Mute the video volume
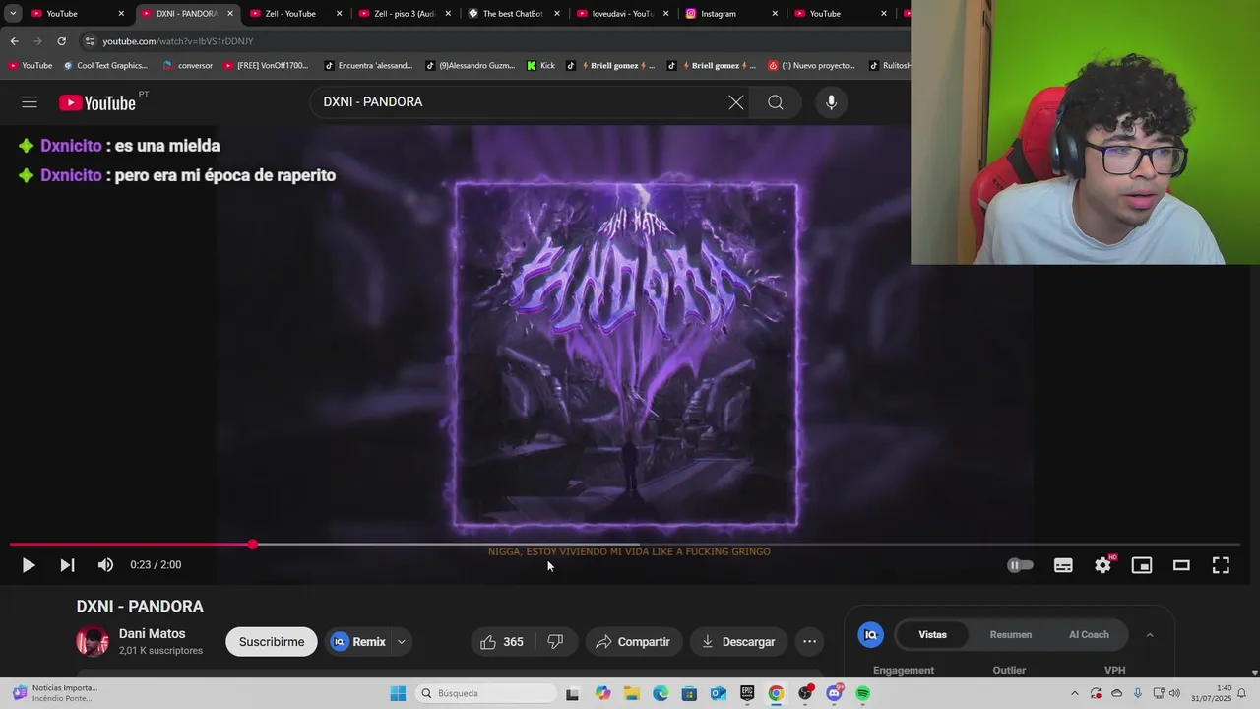The image size is (1260, 709). 105,565
